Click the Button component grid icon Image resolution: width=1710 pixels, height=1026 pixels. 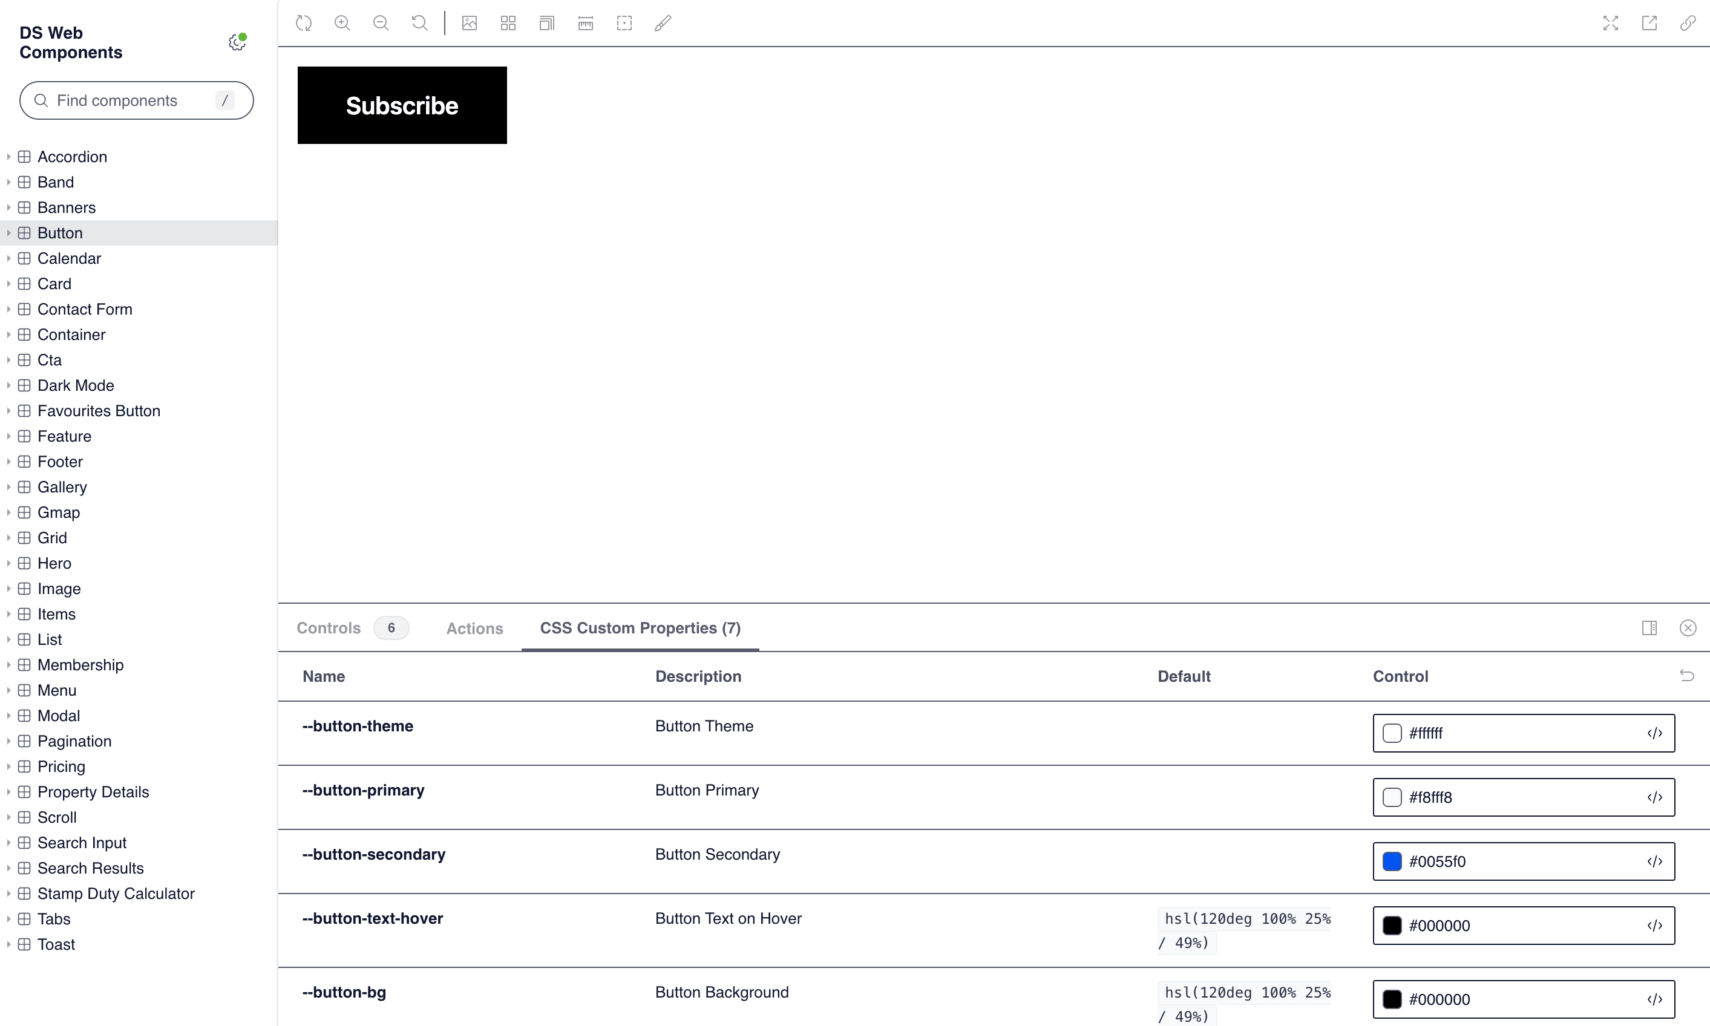(24, 233)
